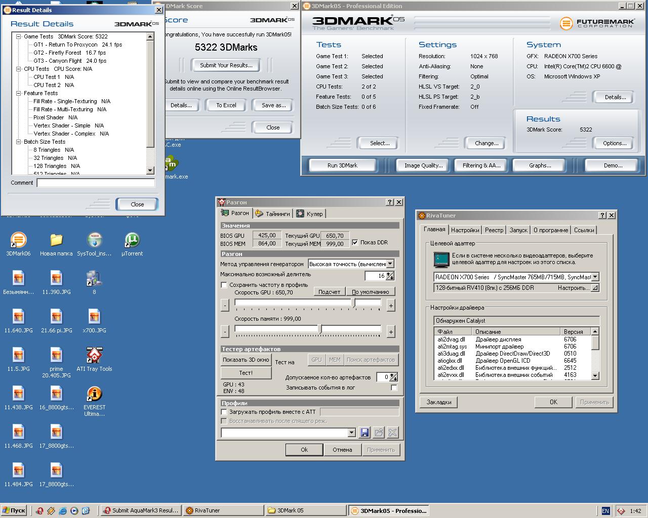Open the profile name combo box dropdown
The image size is (648, 518).
point(351,433)
